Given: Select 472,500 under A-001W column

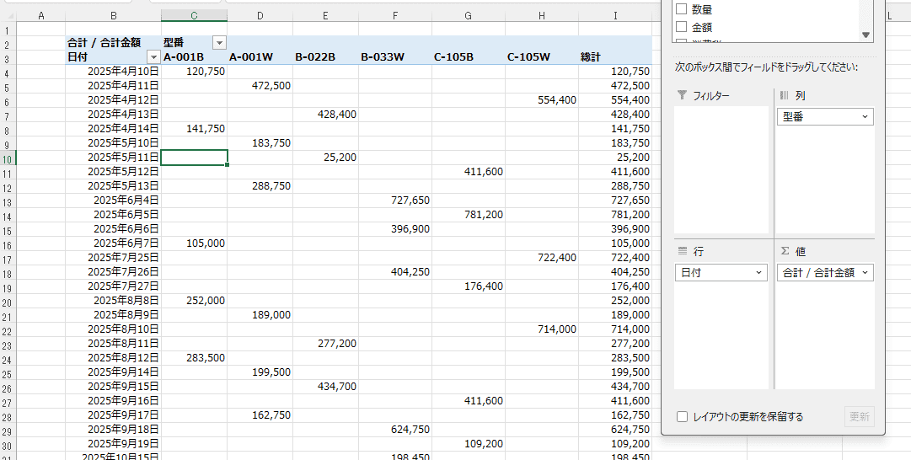Looking at the screenshot, I should pyautogui.click(x=260, y=86).
